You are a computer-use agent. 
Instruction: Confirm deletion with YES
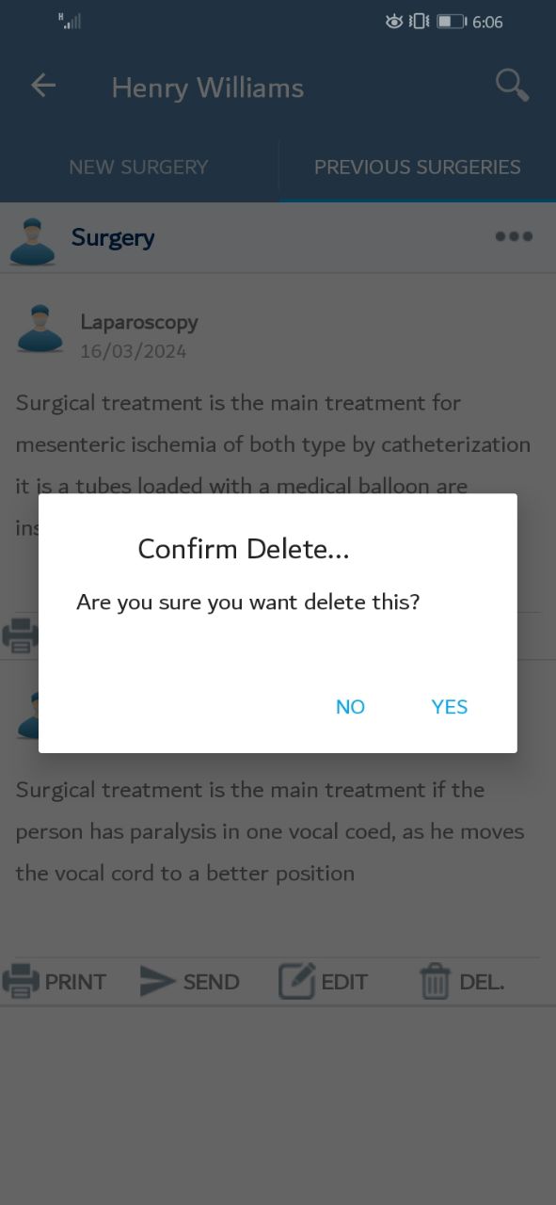(x=450, y=707)
